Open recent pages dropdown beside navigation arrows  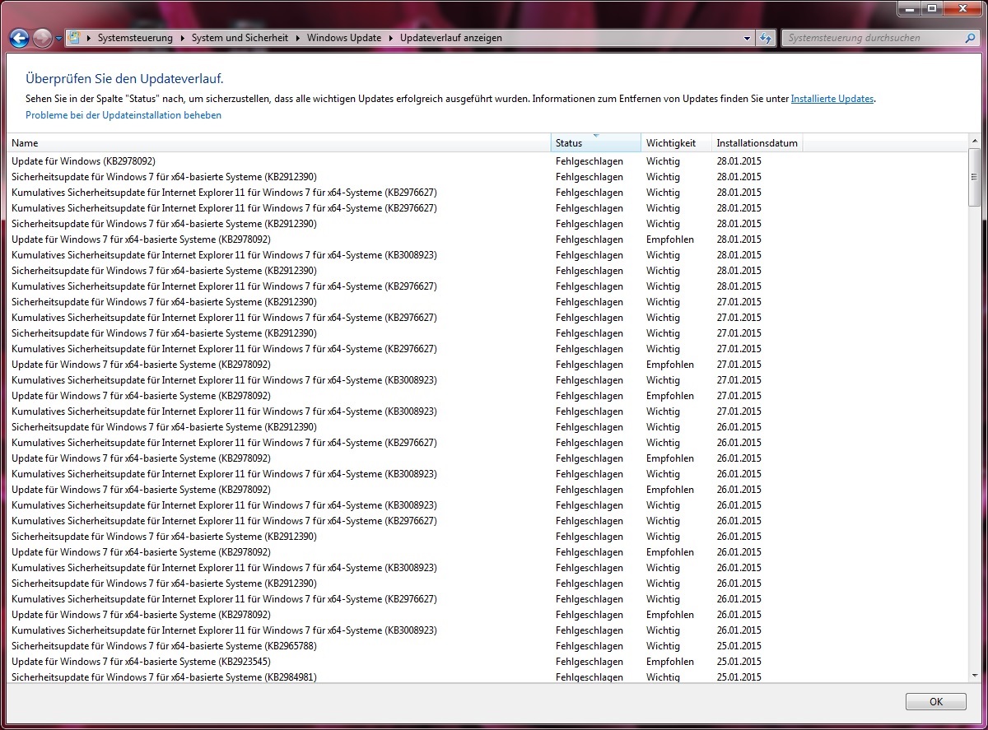pyautogui.click(x=58, y=39)
